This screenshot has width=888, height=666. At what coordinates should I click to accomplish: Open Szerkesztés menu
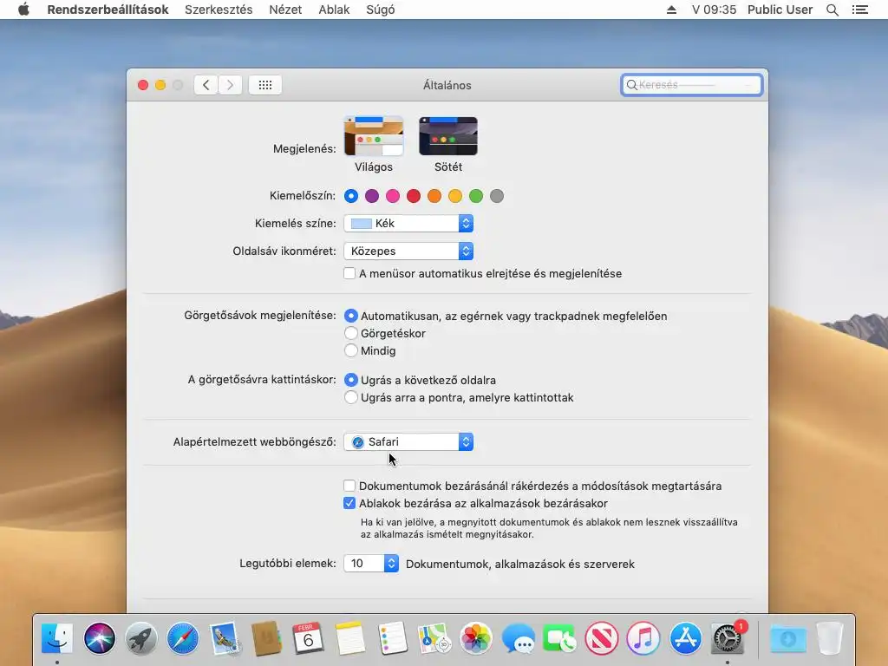tap(219, 10)
